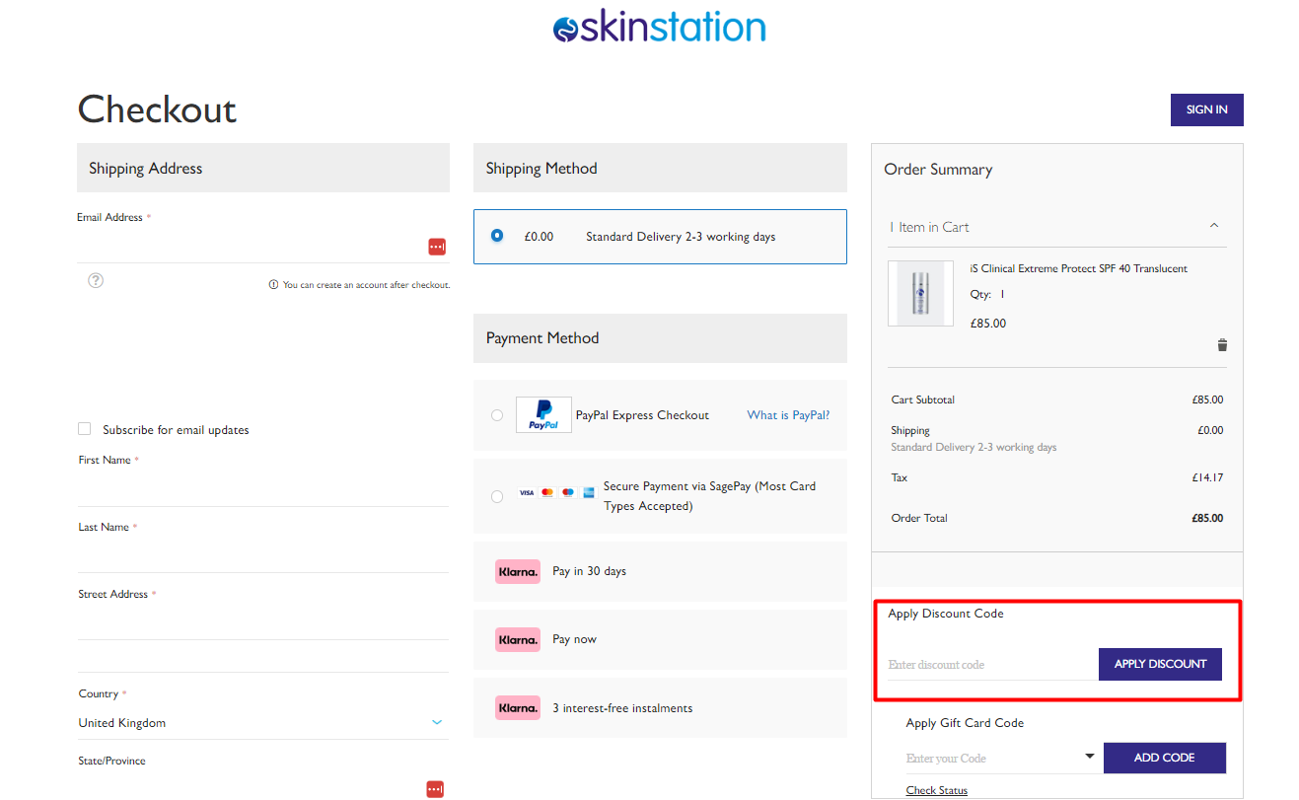Focus the First Name input field

(x=263, y=489)
